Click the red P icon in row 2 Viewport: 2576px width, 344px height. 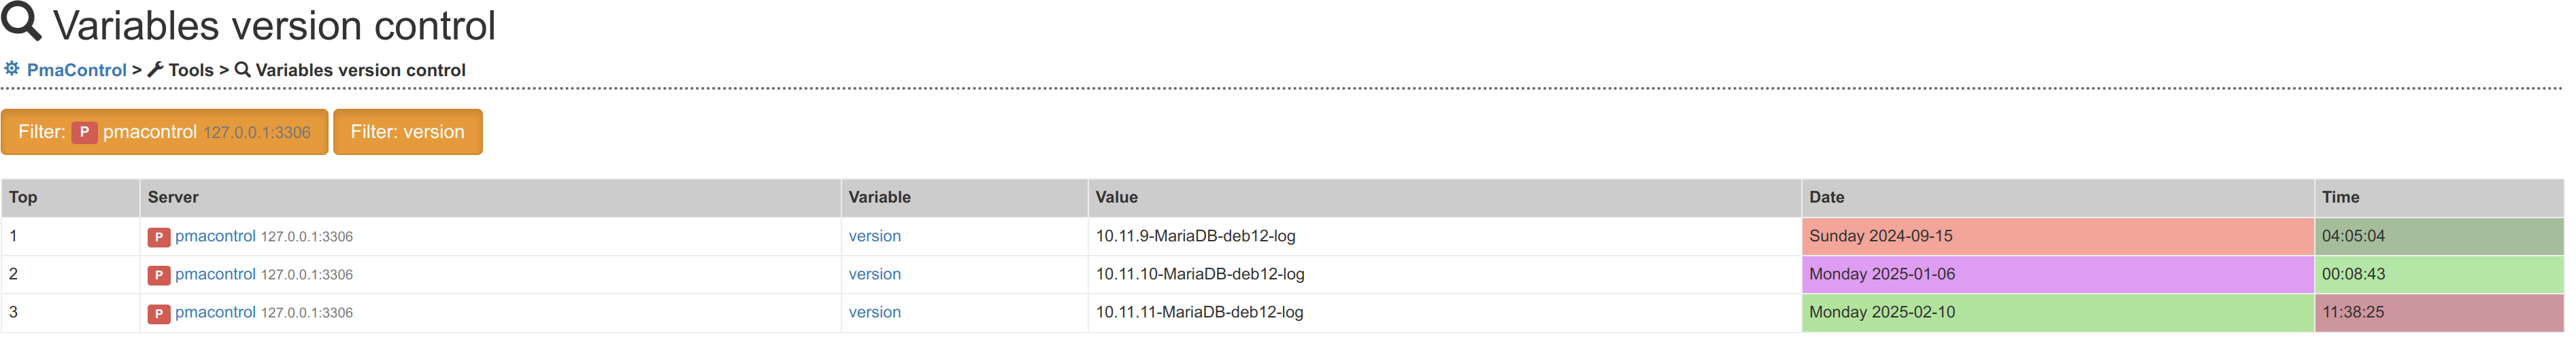pos(158,275)
